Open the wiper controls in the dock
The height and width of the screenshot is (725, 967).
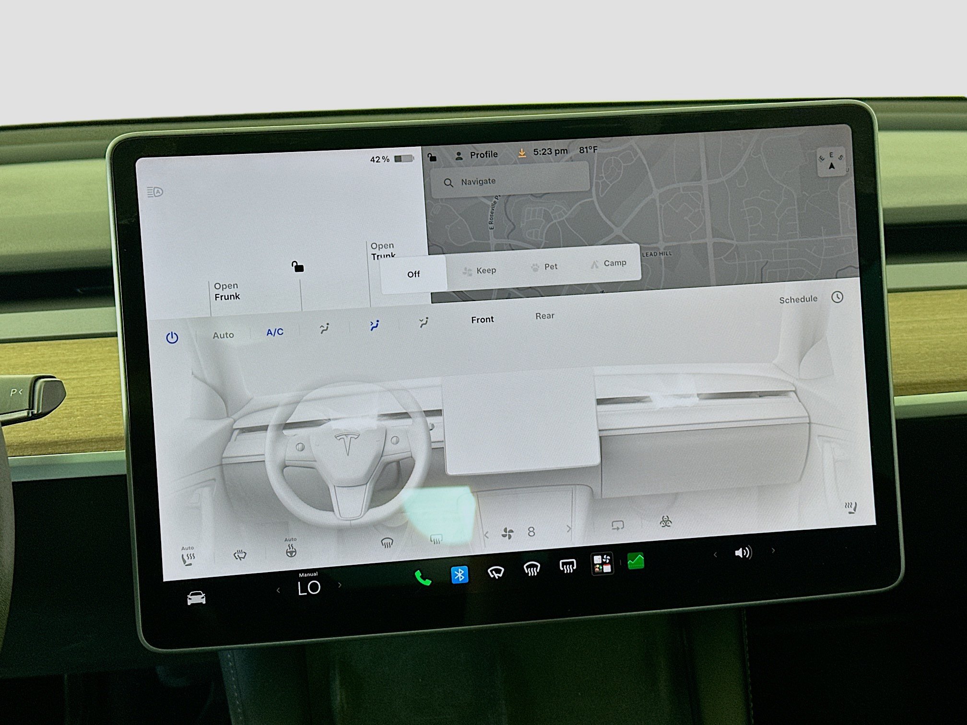pos(495,572)
